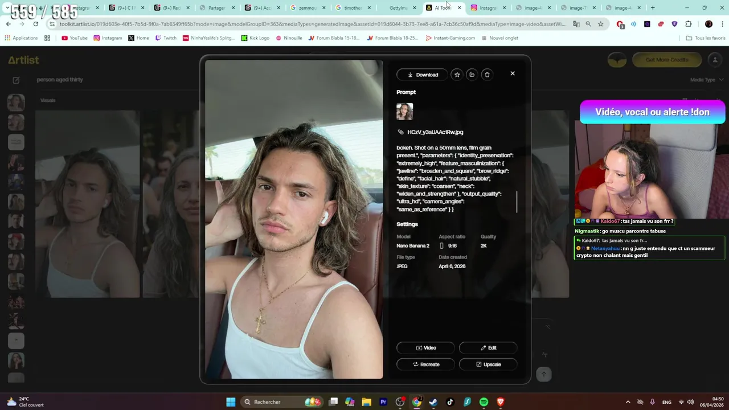The height and width of the screenshot is (410, 729).
Task: Open the reference photo thumbnail under Prompt
Action: [405, 112]
